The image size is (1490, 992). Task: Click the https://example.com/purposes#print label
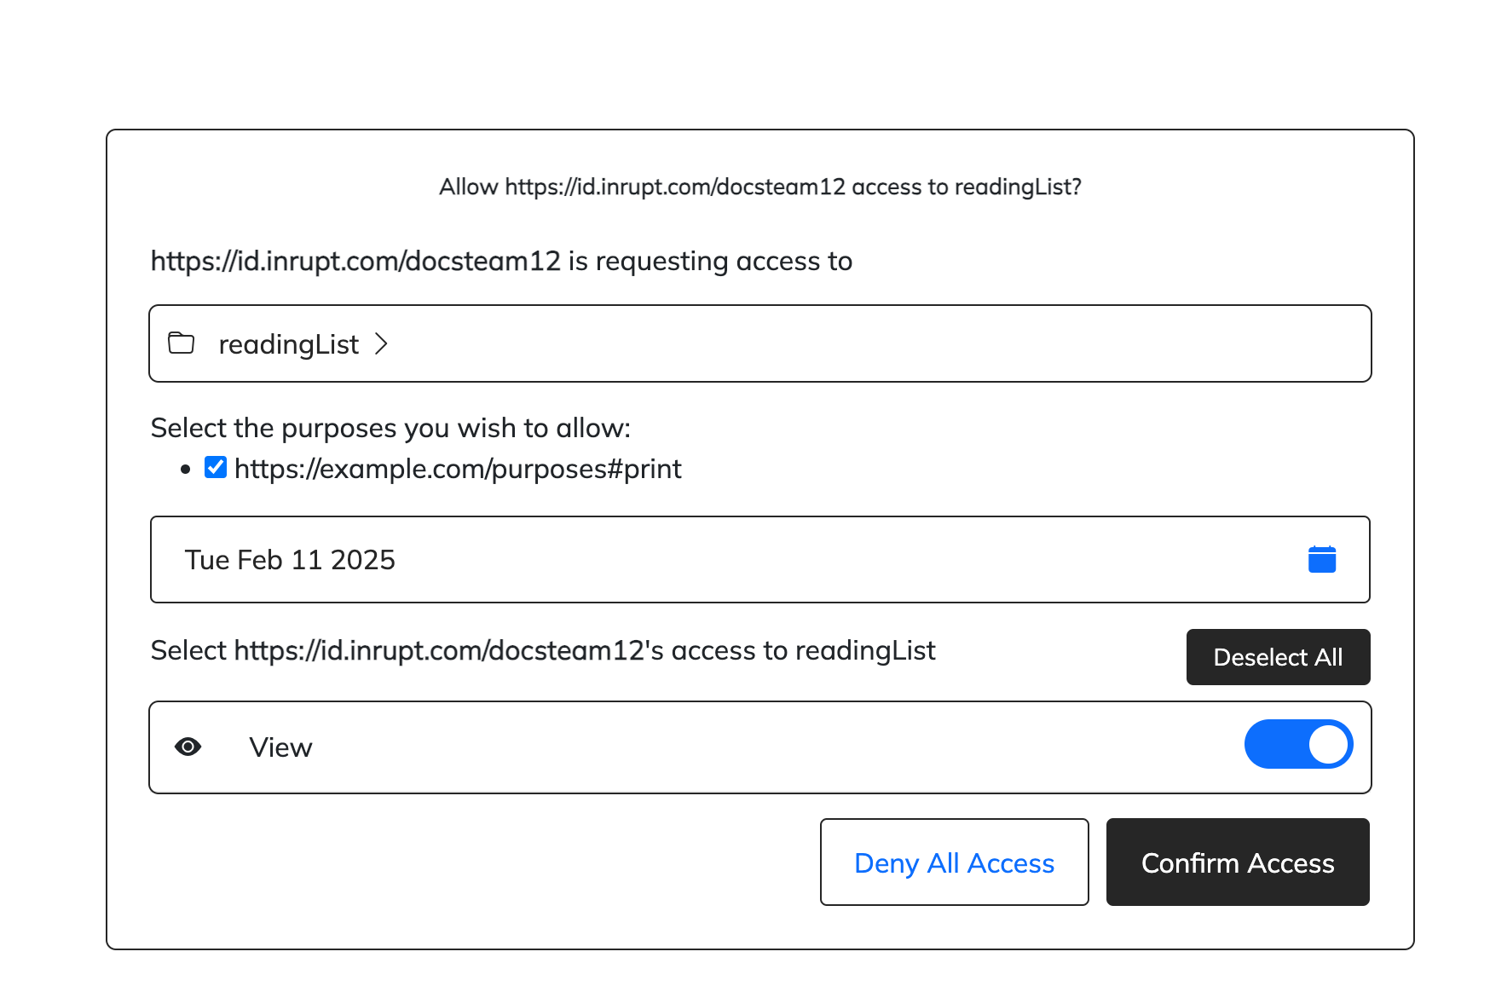tap(458, 469)
